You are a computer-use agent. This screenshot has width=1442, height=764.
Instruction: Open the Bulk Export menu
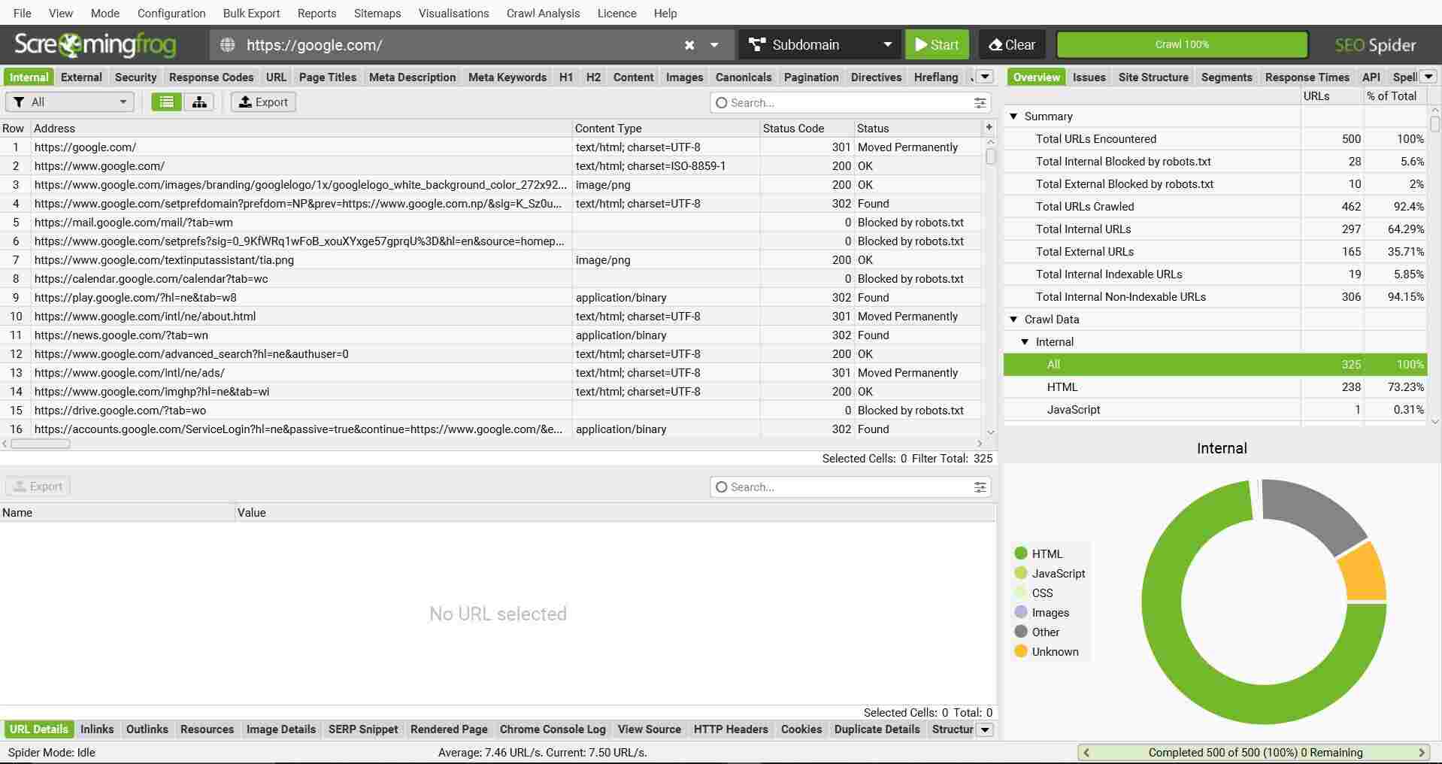(251, 13)
